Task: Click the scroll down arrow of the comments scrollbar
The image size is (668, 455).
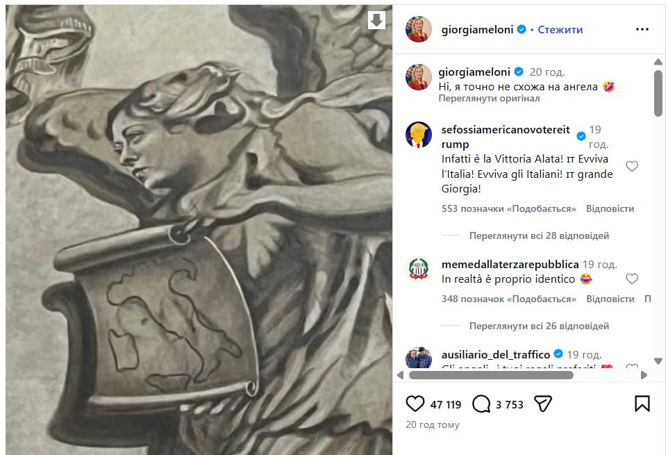Action: point(658,361)
